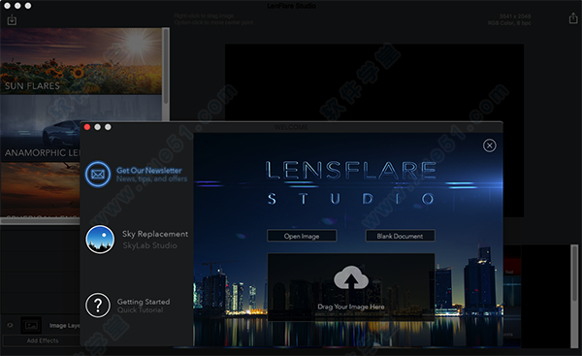Open the Sky Replacement SkyLab icon
Viewport: 582px width, 356px height.
pyautogui.click(x=100, y=240)
